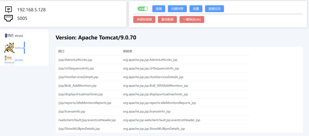This screenshot has height=136, width=309.
Task: Click the port connector icon
Action: pos(8,18)
